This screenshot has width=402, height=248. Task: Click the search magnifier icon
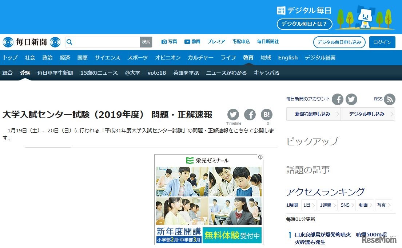[x=69, y=42]
